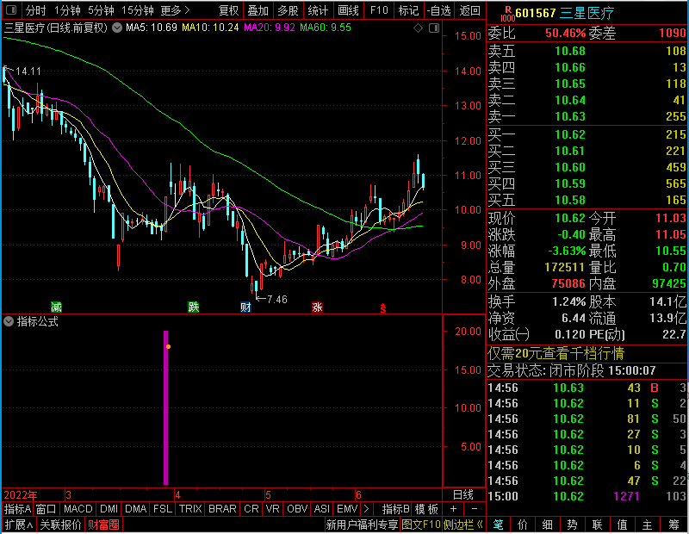Select the 筹 chips tab in the sidebar
This screenshot has width=689, height=534.
[673, 525]
